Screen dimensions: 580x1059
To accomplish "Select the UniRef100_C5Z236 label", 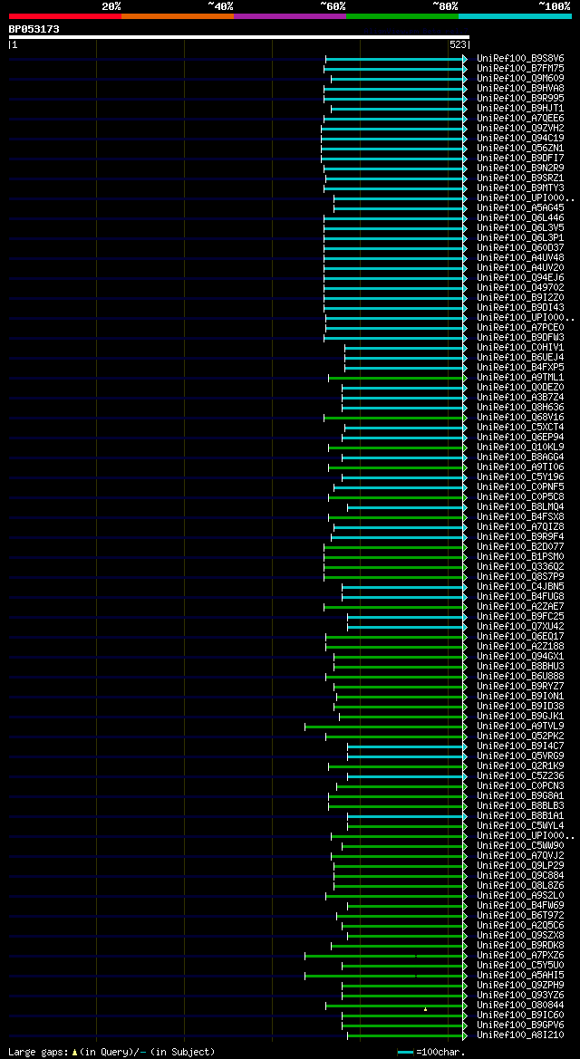I will tap(520, 776).
